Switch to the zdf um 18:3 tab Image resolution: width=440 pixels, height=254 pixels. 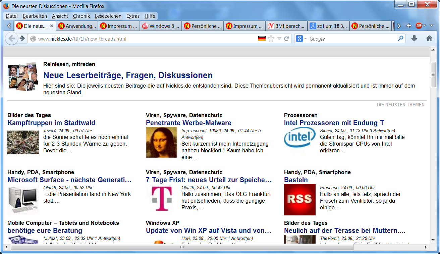(x=329, y=26)
